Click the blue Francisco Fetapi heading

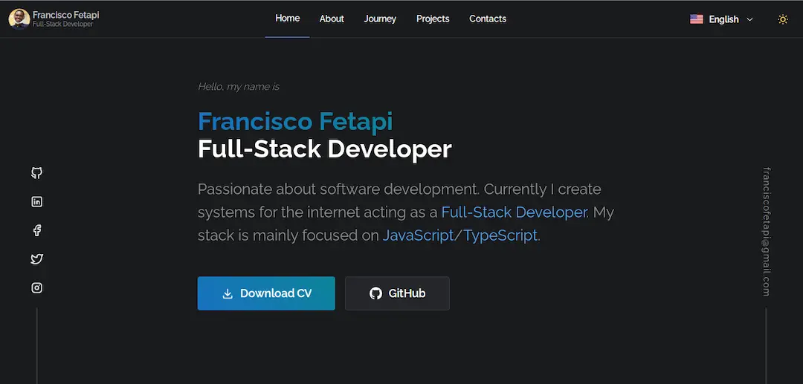coord(295,122)
